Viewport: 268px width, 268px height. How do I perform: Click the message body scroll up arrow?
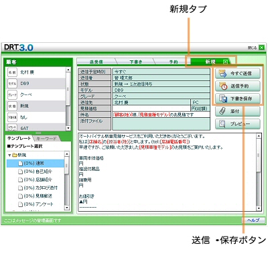(259, 136)
